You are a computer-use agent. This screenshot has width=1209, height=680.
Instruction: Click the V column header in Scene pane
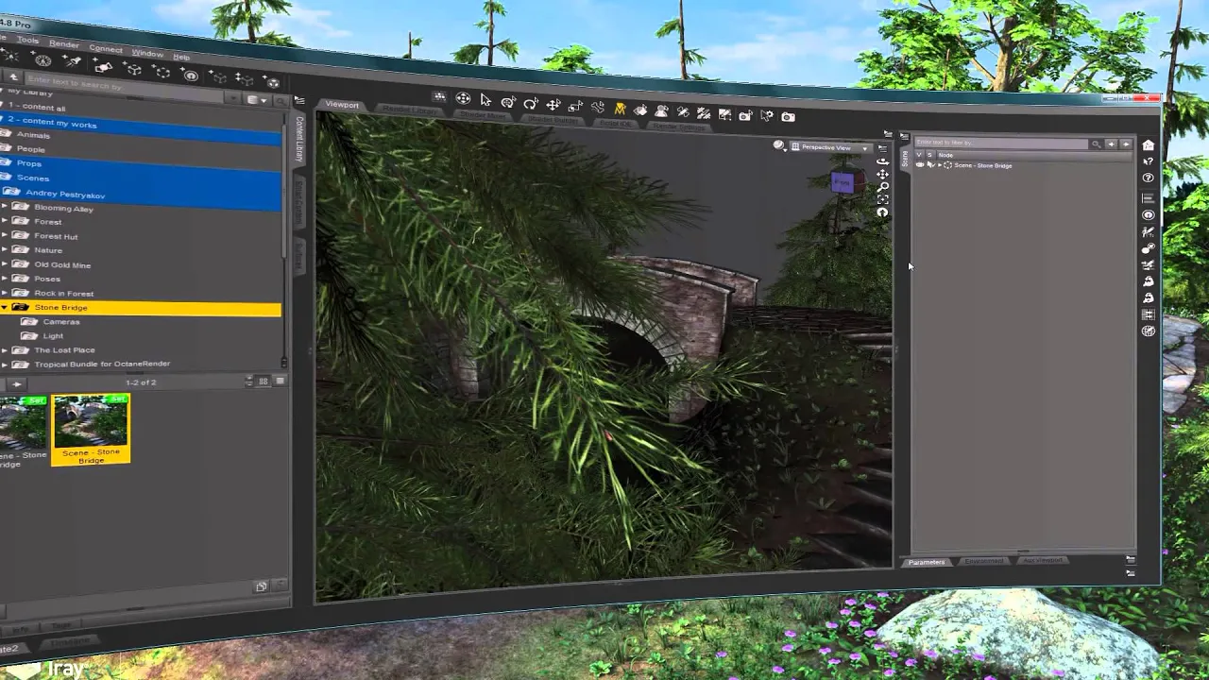point(919,155)
